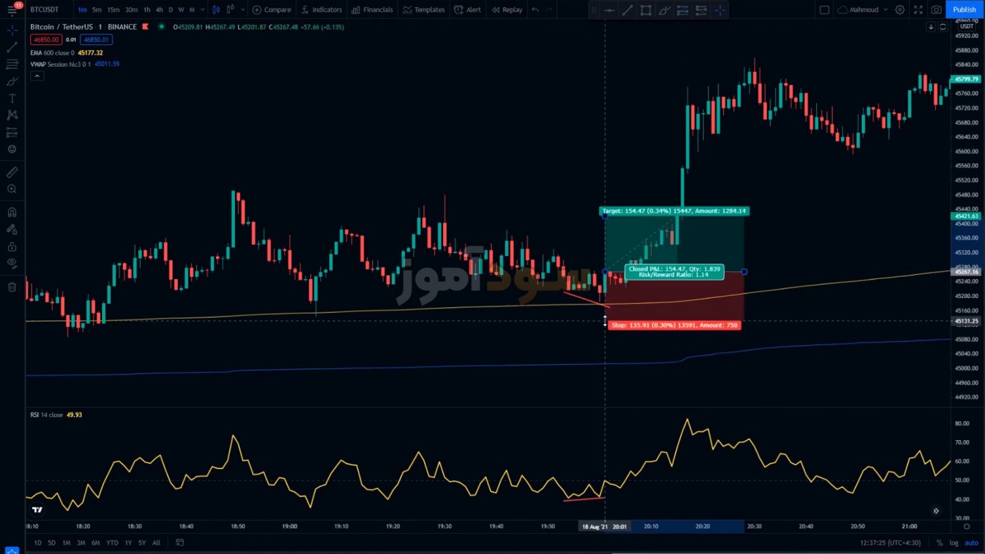The height and width of the screenshot is (554, 985).
Task: Select horizontal line in floating favorites toolbar
Action: tap(609, 10)
